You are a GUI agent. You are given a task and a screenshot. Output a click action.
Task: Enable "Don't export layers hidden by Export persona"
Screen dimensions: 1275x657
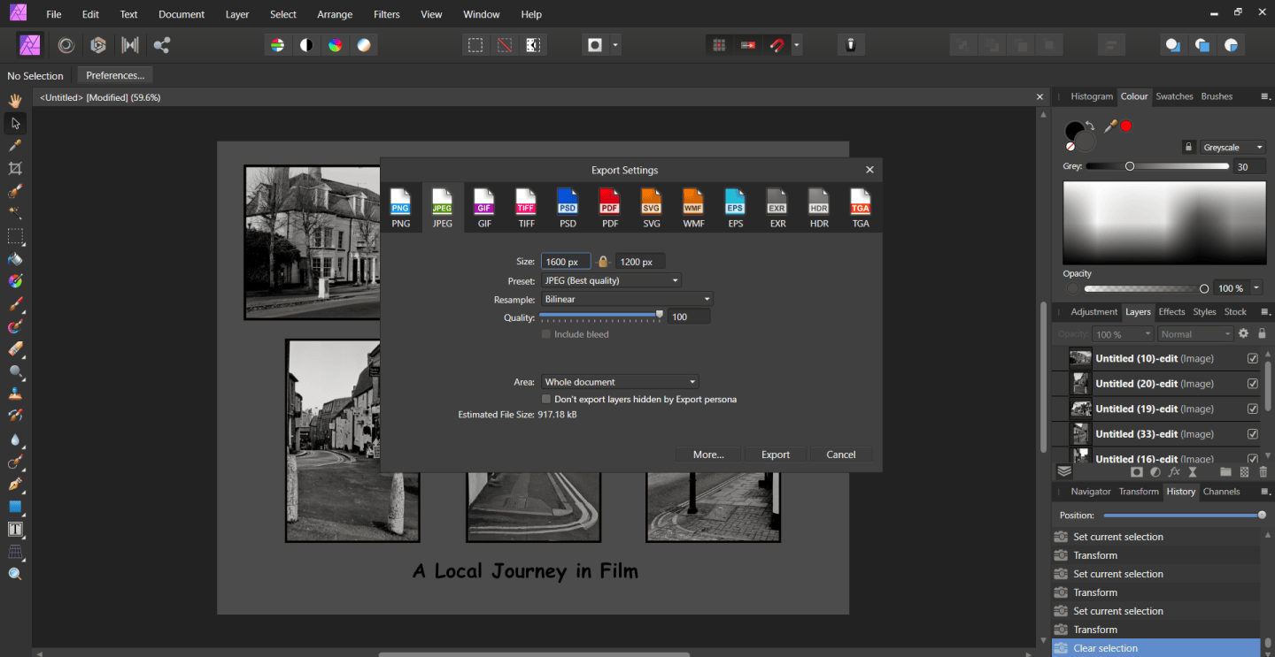[x=546, y=400]
